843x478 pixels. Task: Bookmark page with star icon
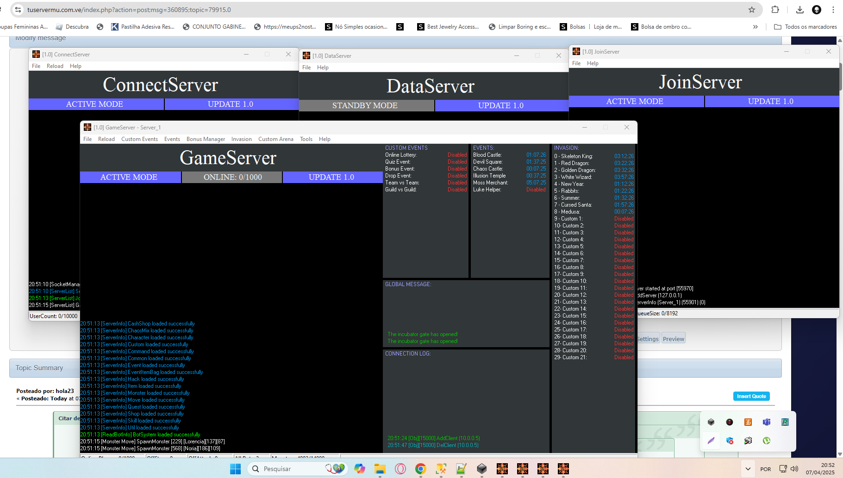(x=752, y=10)
